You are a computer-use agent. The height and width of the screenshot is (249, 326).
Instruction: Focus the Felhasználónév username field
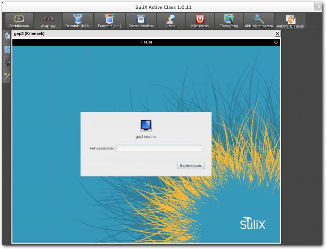tap(159, 148)
